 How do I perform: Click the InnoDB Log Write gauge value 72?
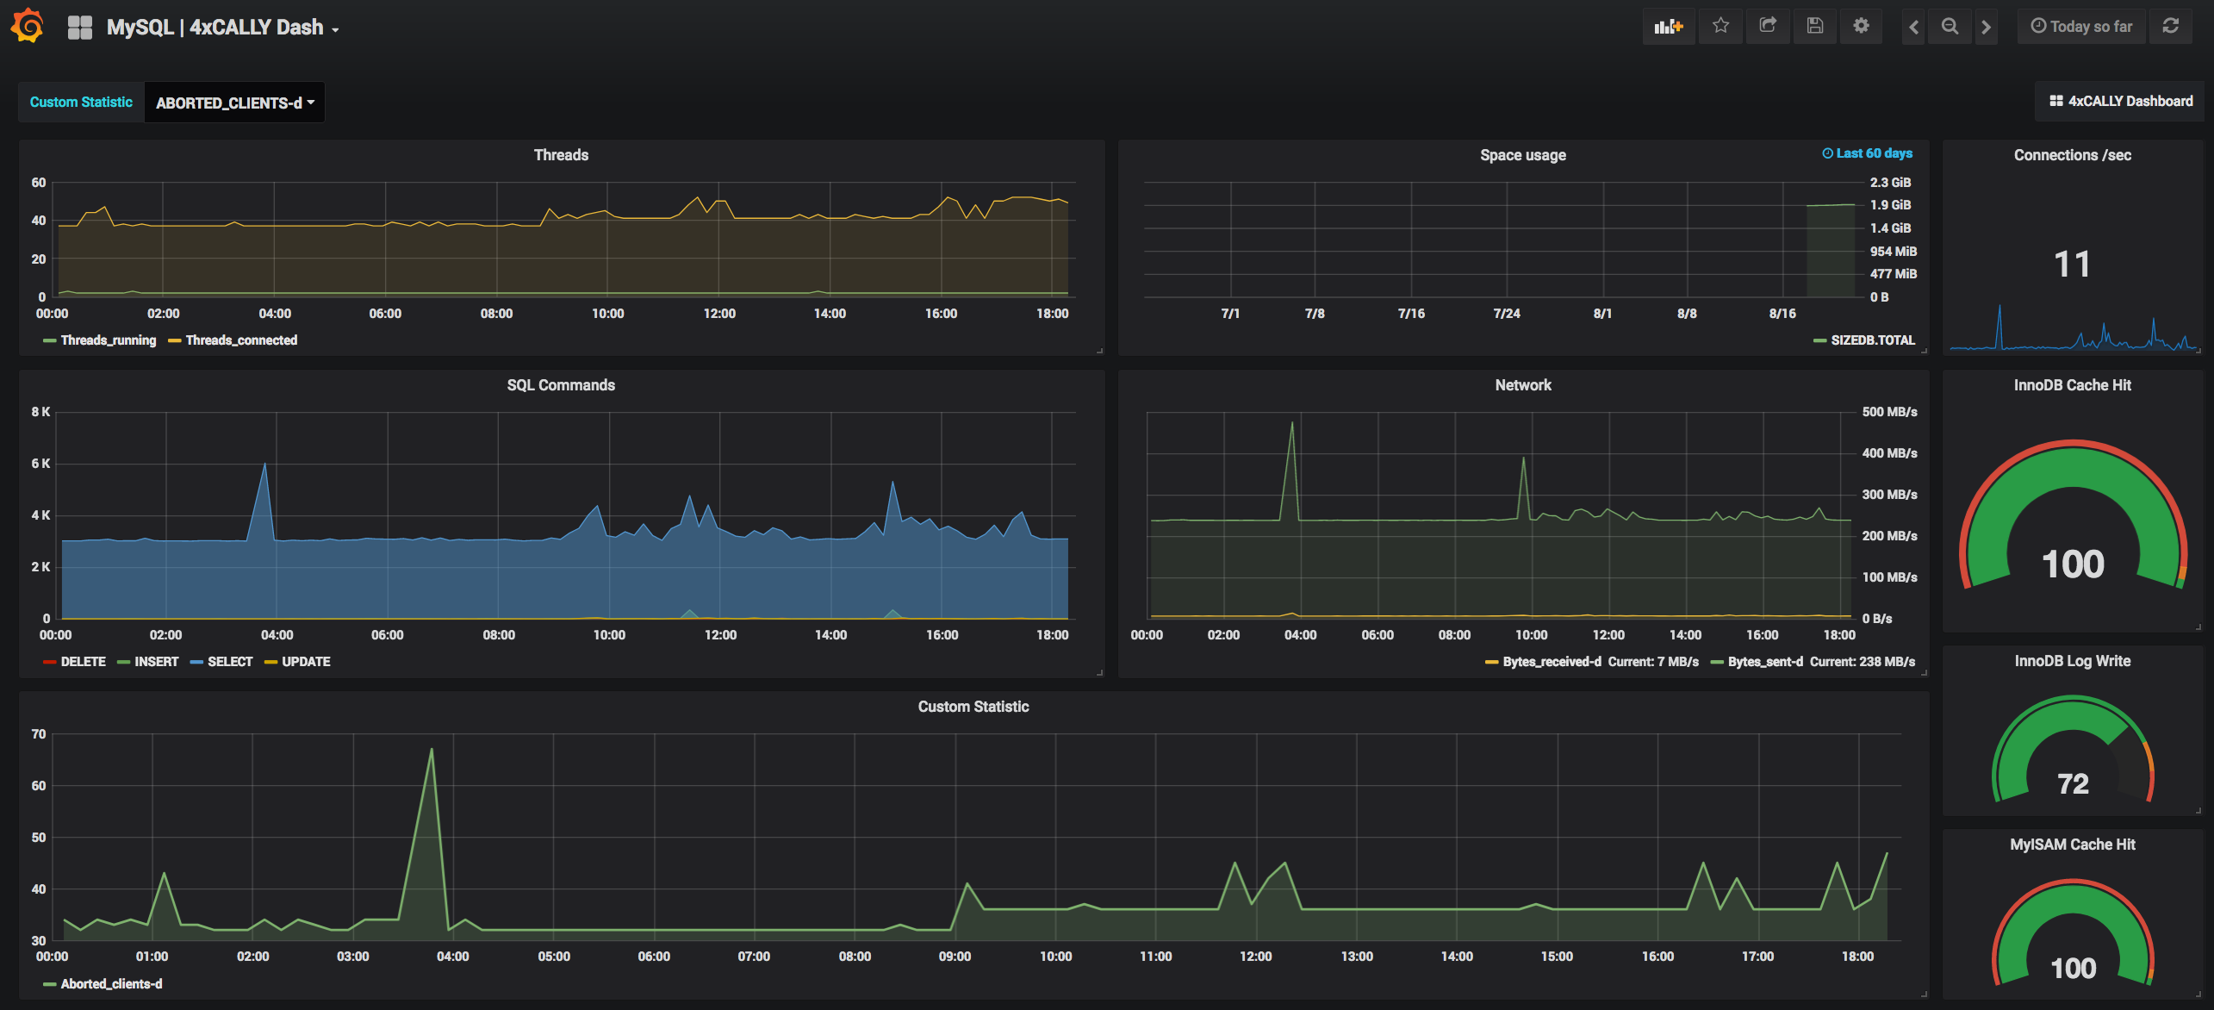coord(2073,783)
